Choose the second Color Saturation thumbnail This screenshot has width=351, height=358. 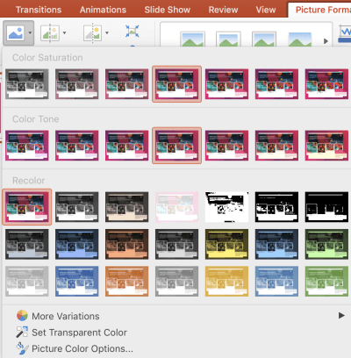point(77,84)
